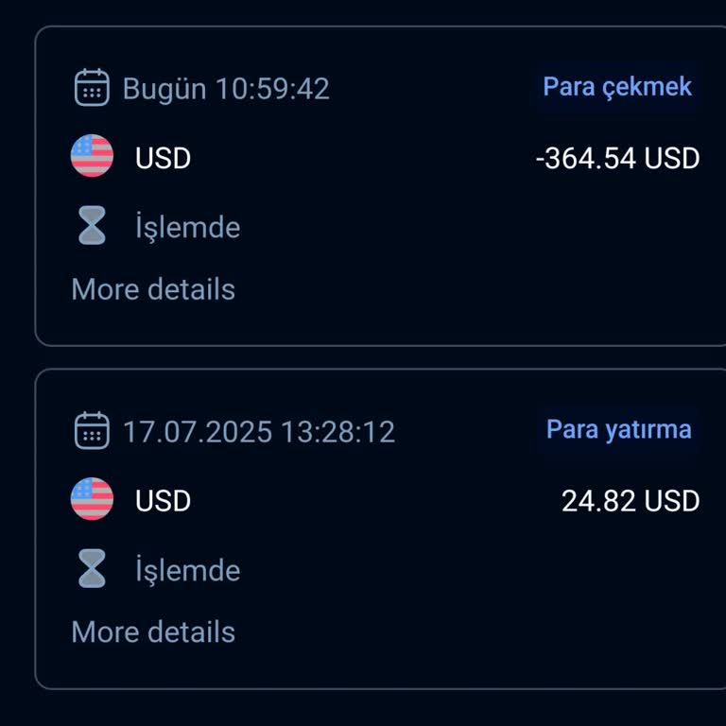Expand More details for the -364.54 USD withdrawal
This screenshot has width=726, height=726.
coord(153,289)
